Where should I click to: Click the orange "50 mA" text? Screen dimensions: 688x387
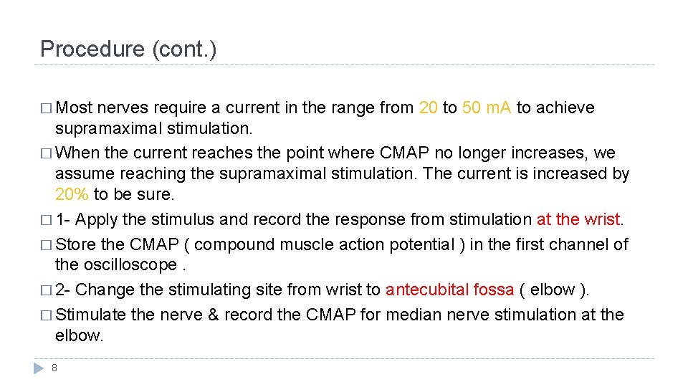[x=487, y=108]
